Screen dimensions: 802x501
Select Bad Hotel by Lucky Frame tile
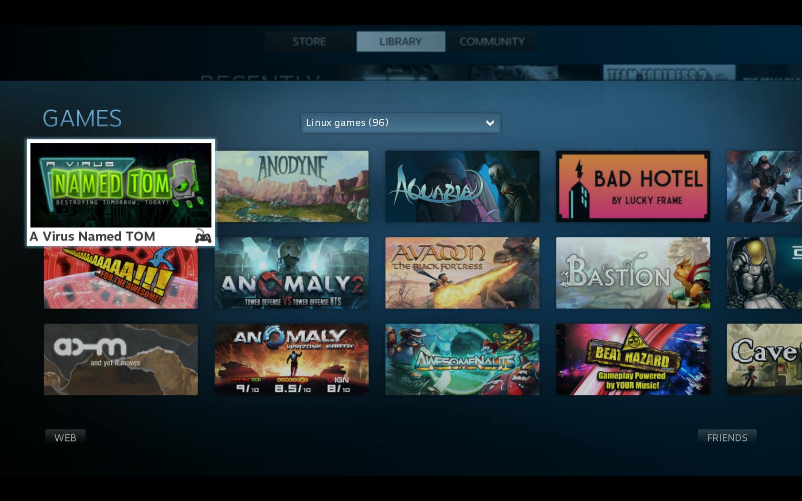633,187
